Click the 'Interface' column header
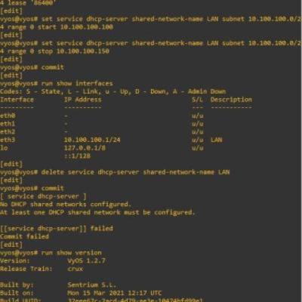This screenshot has height=302, width=302. pos(17,100)
